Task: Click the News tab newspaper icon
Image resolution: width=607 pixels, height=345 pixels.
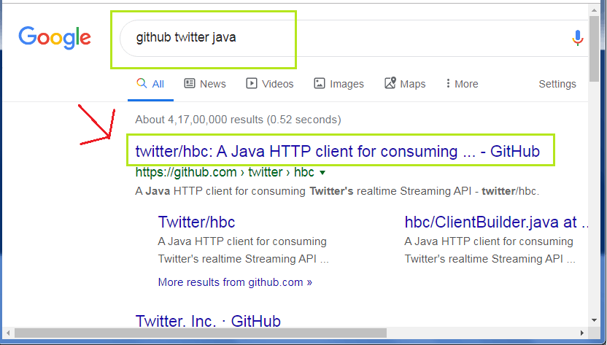Action: coord(189,83)
